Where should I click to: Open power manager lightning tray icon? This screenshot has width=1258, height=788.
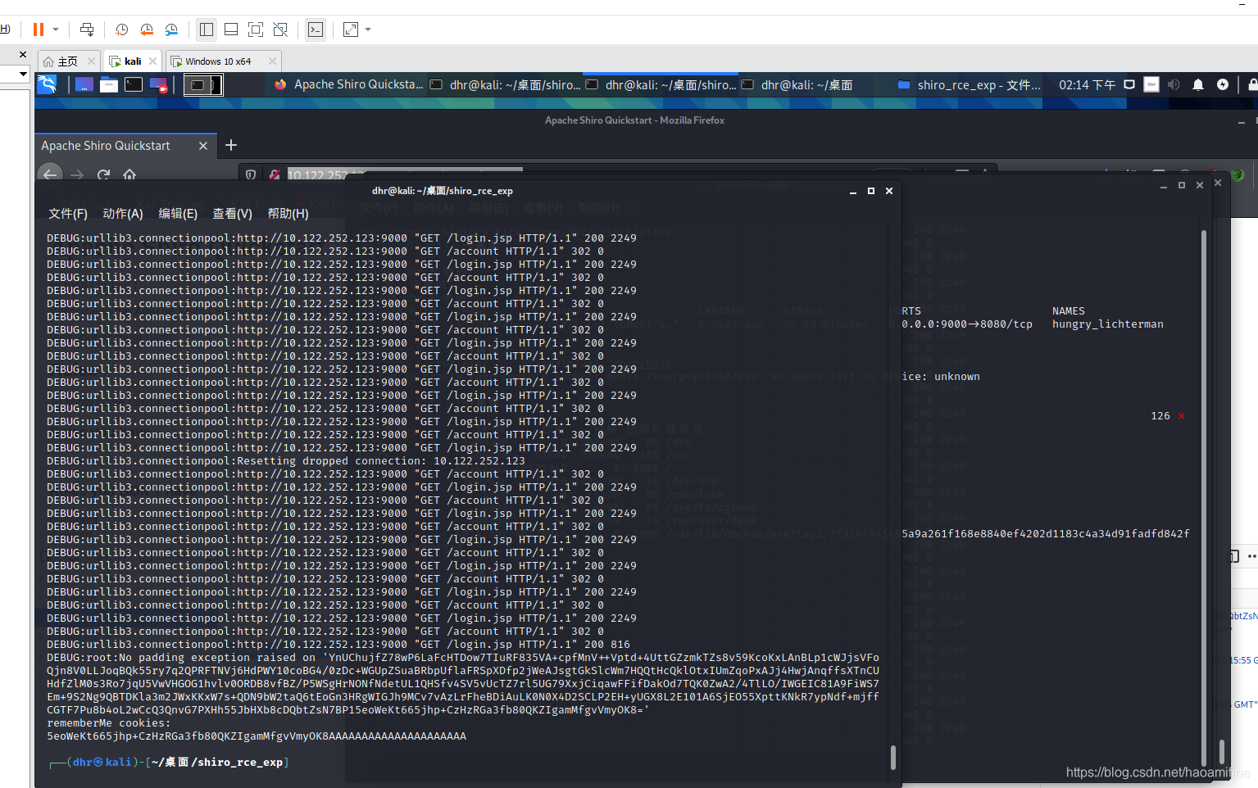pos(1223,84)
